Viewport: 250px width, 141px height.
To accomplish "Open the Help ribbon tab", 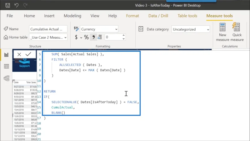I will [112, 16].
